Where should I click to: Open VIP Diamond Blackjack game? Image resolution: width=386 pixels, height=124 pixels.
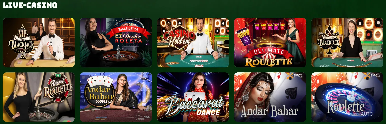(39, 42)
